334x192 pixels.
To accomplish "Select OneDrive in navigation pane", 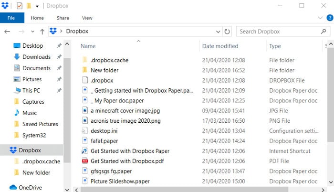I will point(30,188).
